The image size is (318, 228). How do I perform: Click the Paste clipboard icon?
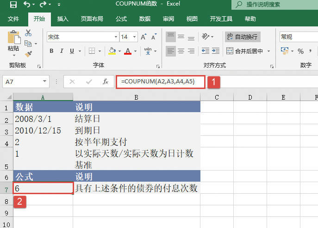(13, 39)
